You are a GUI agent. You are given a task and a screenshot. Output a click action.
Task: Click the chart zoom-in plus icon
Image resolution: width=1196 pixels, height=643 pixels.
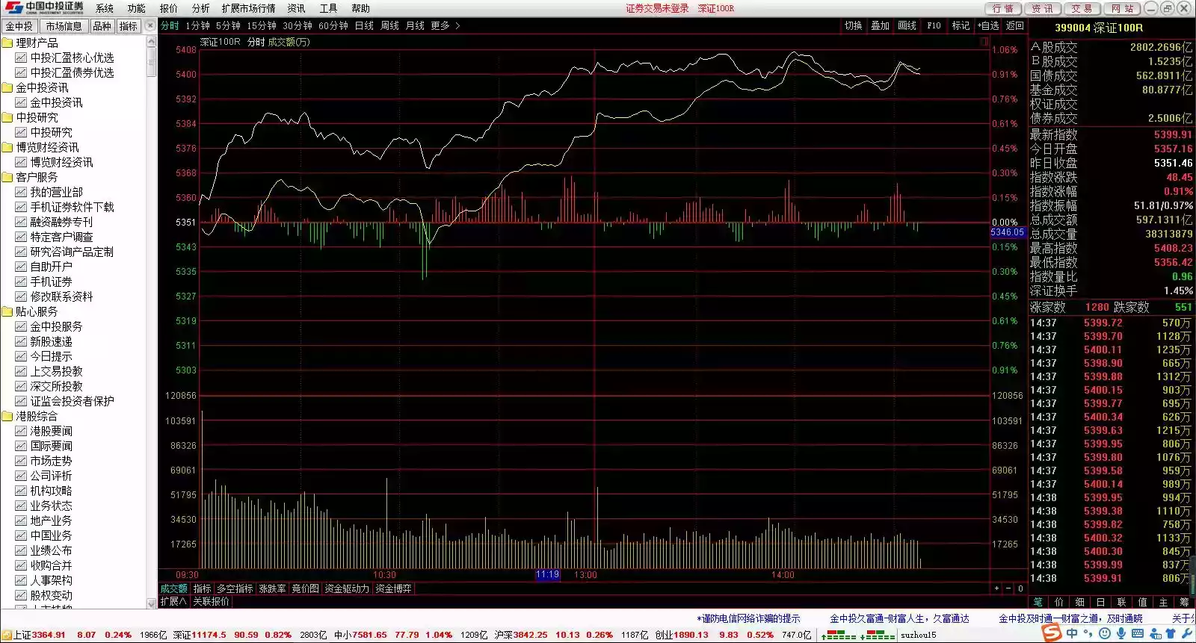(996, 588)
